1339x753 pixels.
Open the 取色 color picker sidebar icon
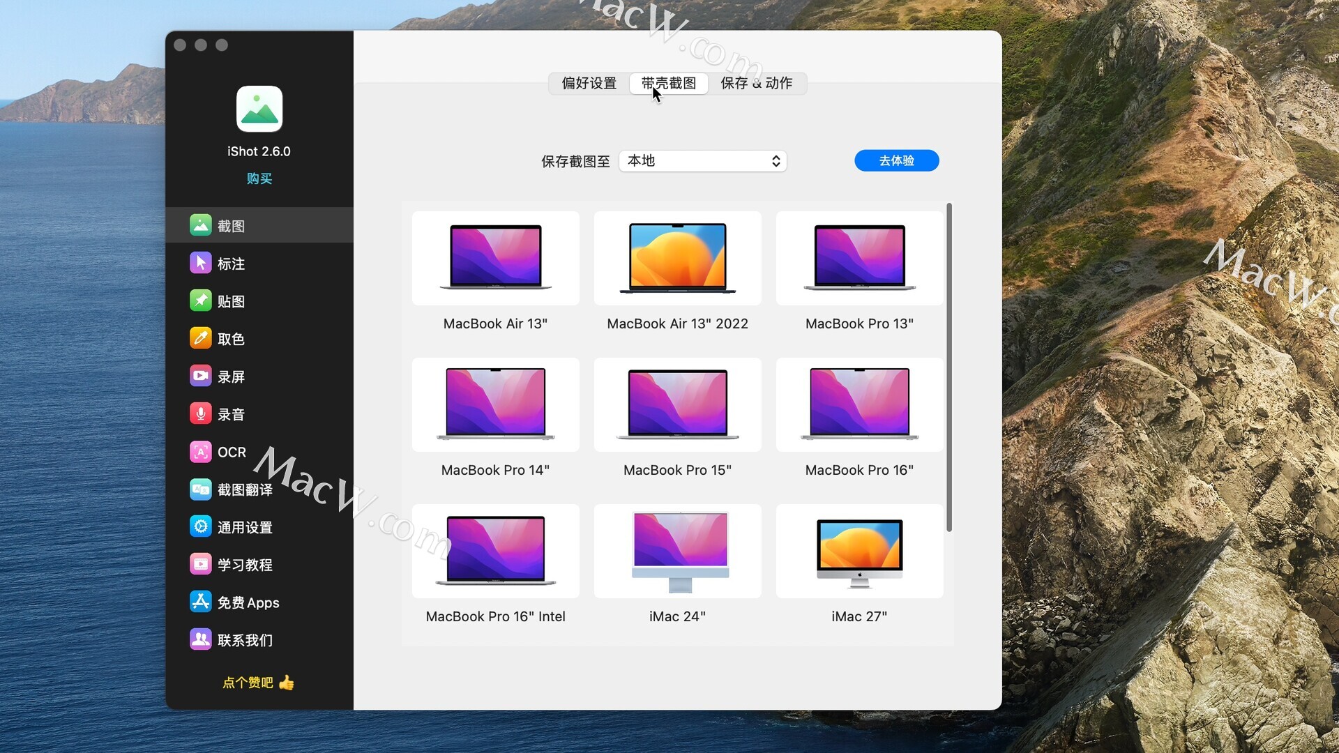click(201, 338)
